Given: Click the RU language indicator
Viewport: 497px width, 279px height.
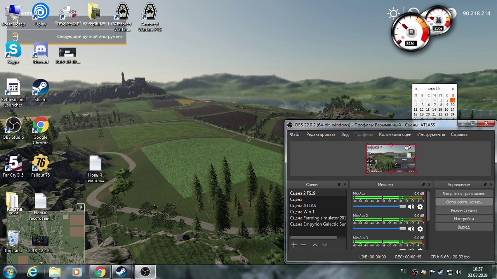Looking at the screenshot, I should point(403,271).
